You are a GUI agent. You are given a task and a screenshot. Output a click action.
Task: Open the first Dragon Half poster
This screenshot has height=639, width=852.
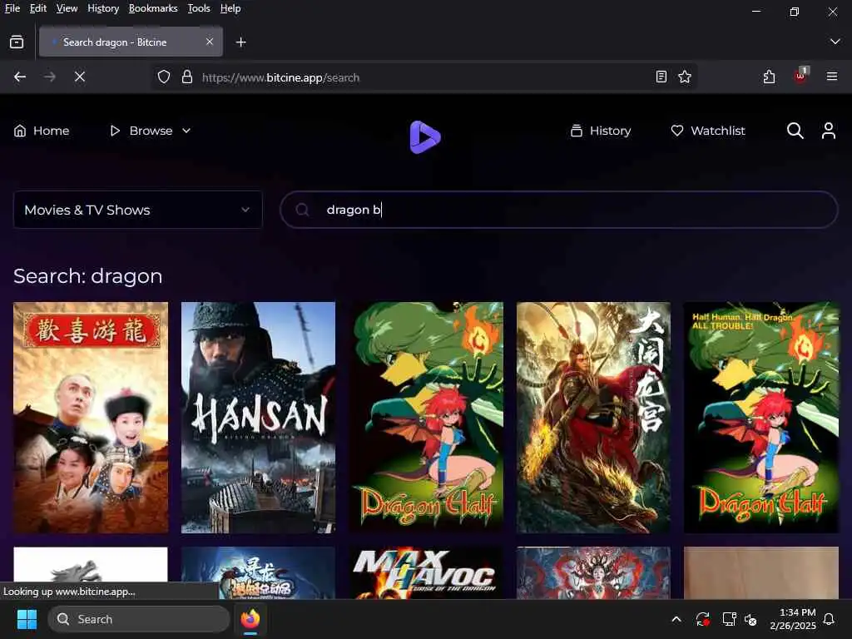[426, 418]
